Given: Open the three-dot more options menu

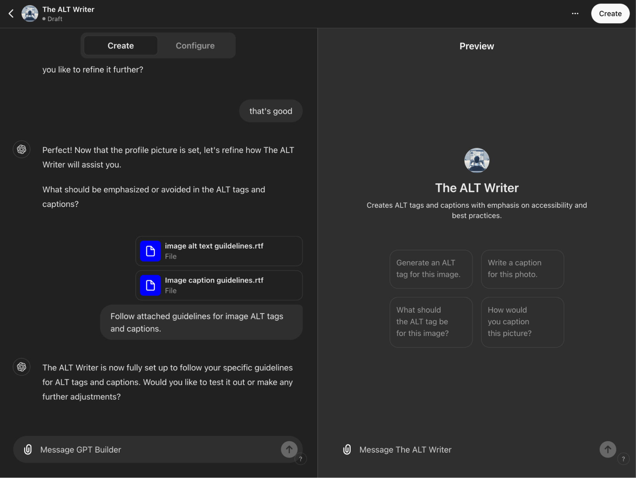Looking at the screenshot, I should [575, 14].
